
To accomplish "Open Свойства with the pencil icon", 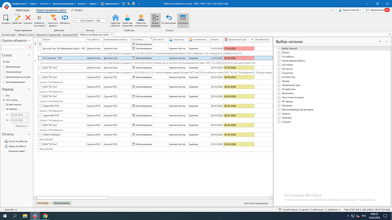I will pos(16,18).
